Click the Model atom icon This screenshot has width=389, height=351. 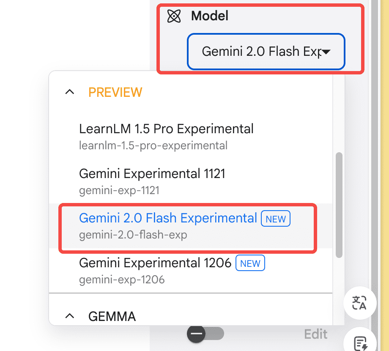pos(174,16)
